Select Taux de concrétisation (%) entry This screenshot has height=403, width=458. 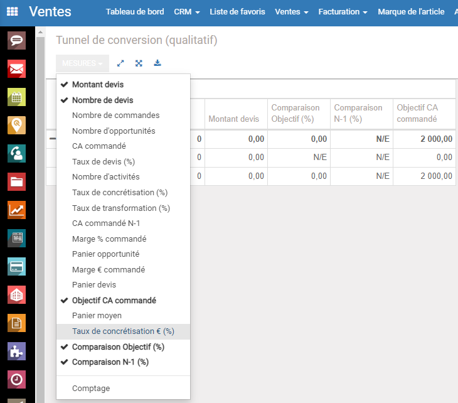[x=123, y=192]
